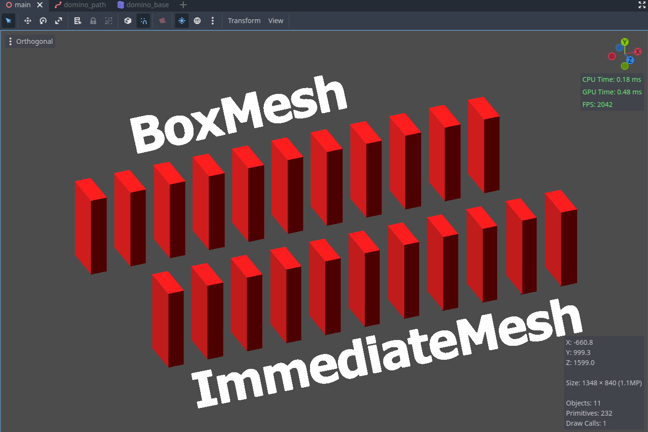Switch to the Move tool

point(27,21)
